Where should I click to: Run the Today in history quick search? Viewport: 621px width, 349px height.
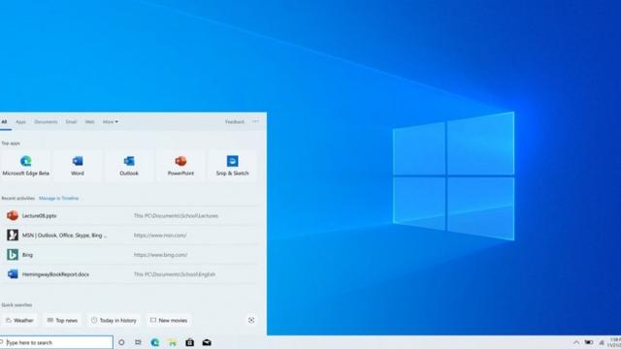[x=114, y=320]
